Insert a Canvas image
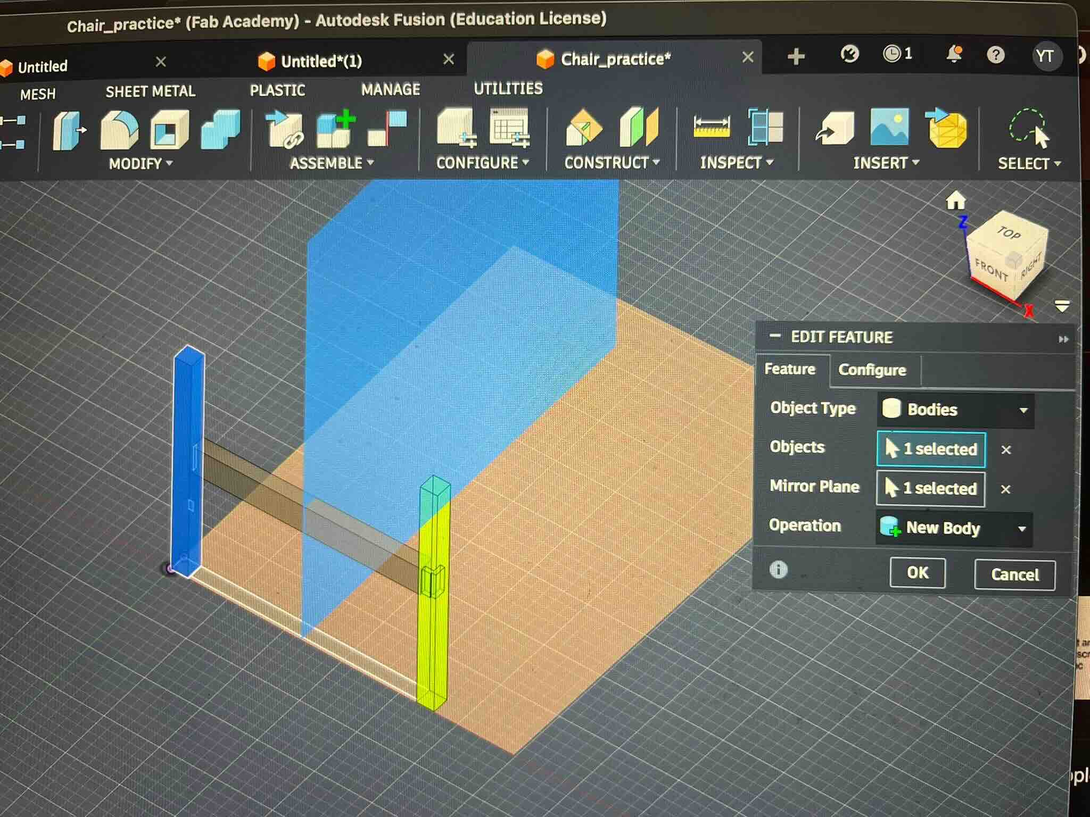The height and width of the screenshot is (817, 1090). [x=889, y=128]
